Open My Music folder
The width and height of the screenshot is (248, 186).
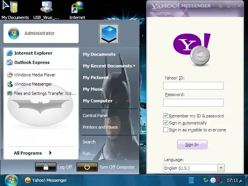click(x=93, y=89)
